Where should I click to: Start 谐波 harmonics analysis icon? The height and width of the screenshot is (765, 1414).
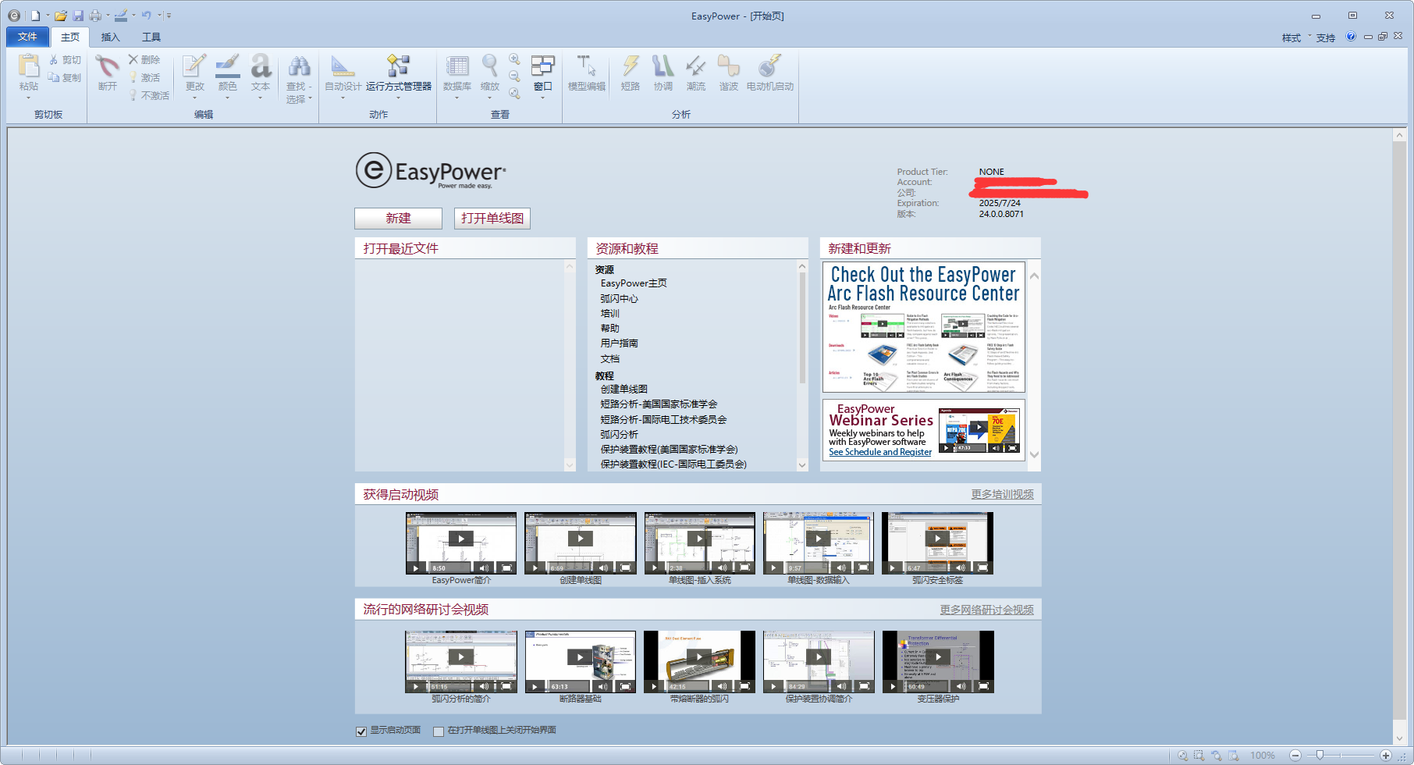tap(728, 66)
